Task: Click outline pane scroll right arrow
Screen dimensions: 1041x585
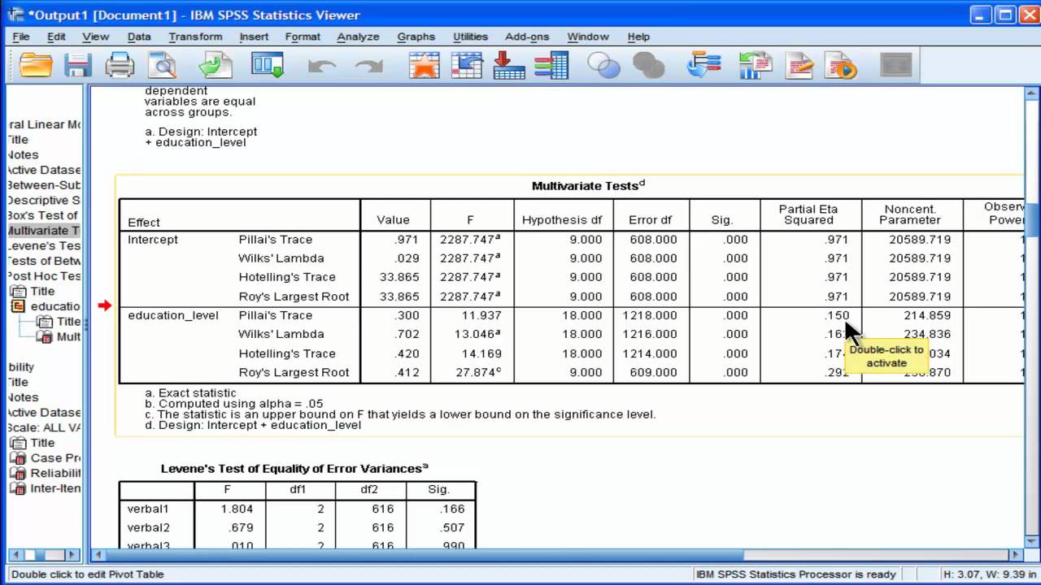Action: coord(72,555)
